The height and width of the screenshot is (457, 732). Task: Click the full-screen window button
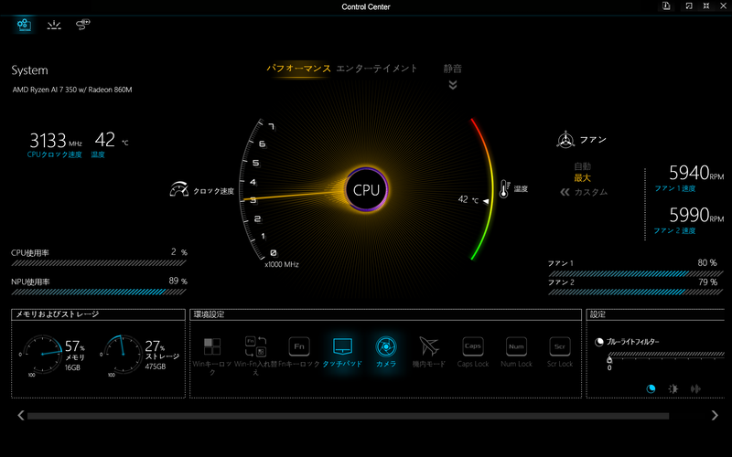706,6
